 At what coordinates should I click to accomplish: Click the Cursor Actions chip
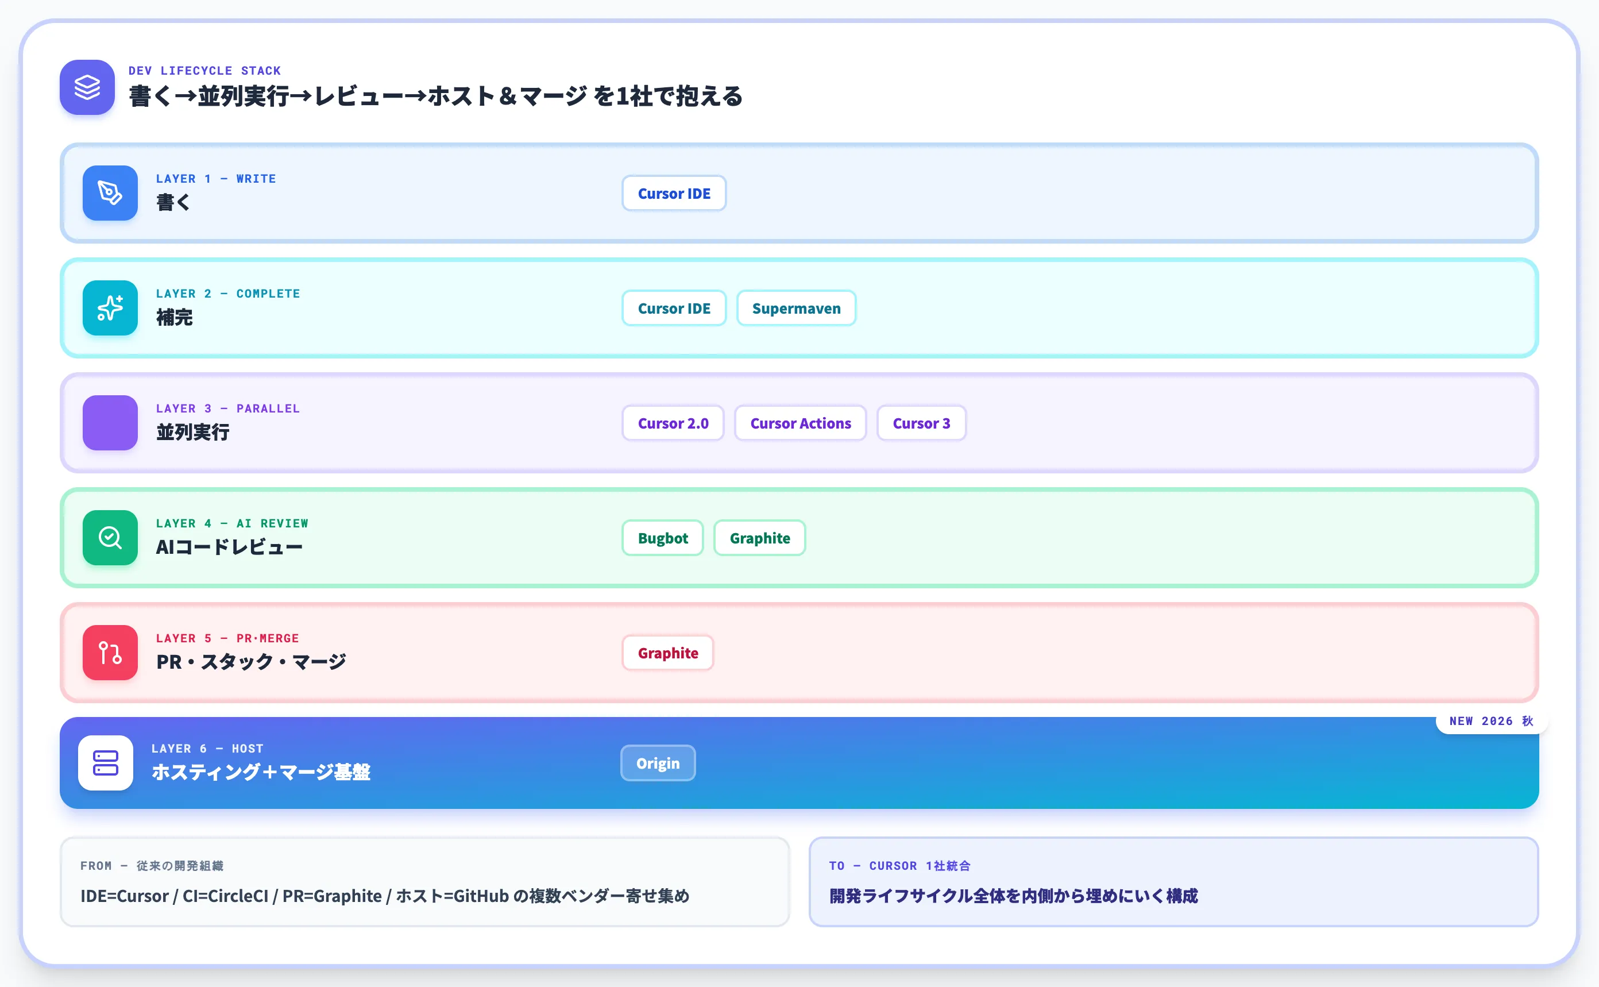[x=800, y=423]
